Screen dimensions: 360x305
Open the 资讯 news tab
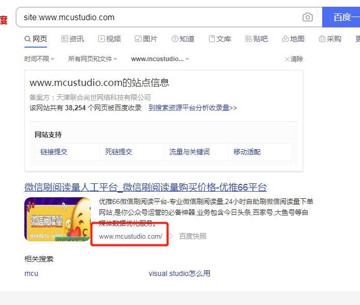(73, 39)
